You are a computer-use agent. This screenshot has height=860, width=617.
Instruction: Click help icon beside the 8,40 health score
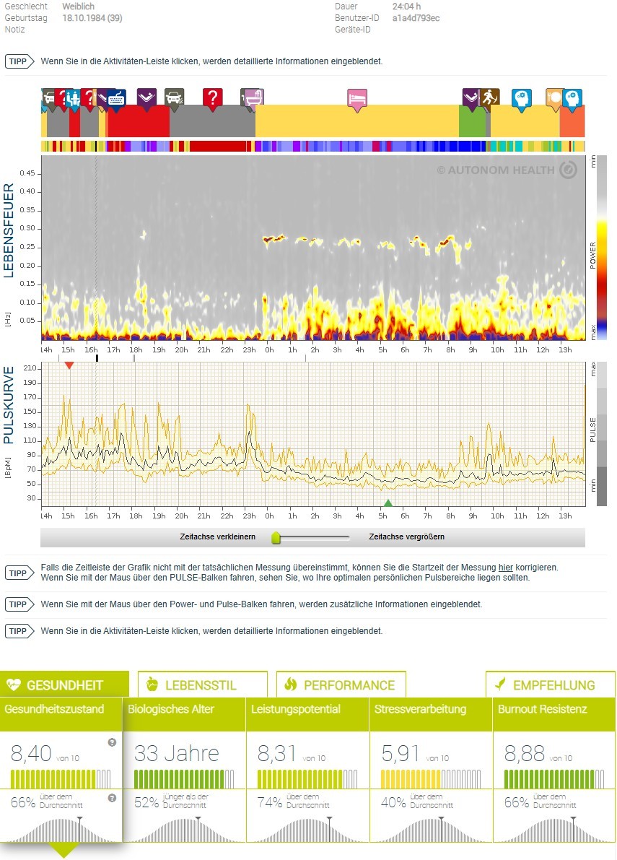(112, 742)
